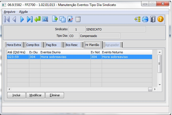Screen dimensions: 172x115
Task: Select Hora sobreaviso in Eventos Diurno column
Action: (x=65, y=57)
